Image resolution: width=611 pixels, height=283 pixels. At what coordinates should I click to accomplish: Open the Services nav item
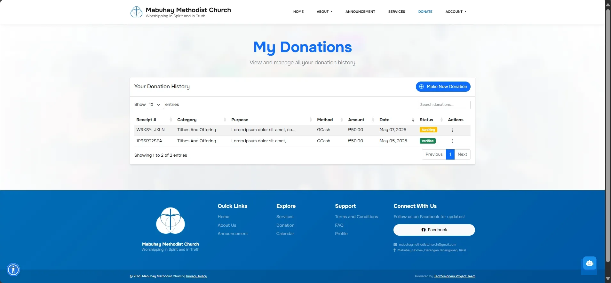coord(397,12)
